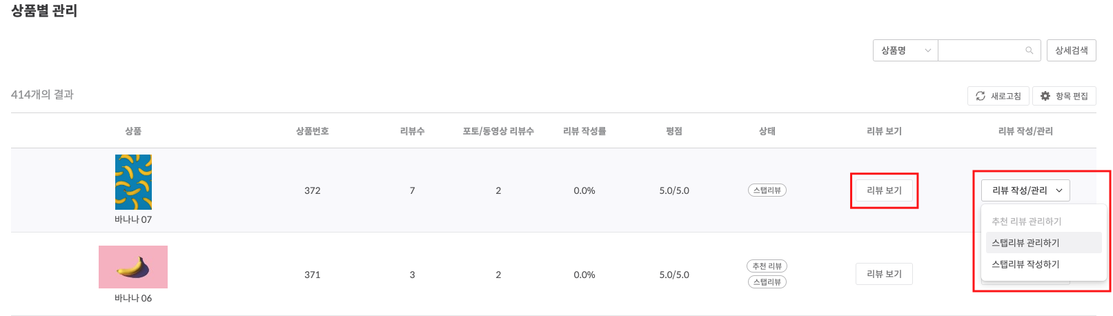
Task: Expand the 리뷰 작성/관리 dropdown for 바나나 07
Action: point(1025,190)
